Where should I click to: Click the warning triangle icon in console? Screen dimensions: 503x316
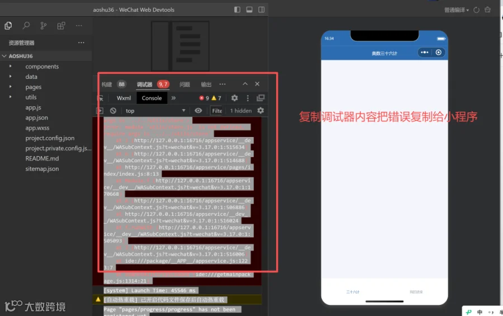pyautogui.click(x=98, y=299)
